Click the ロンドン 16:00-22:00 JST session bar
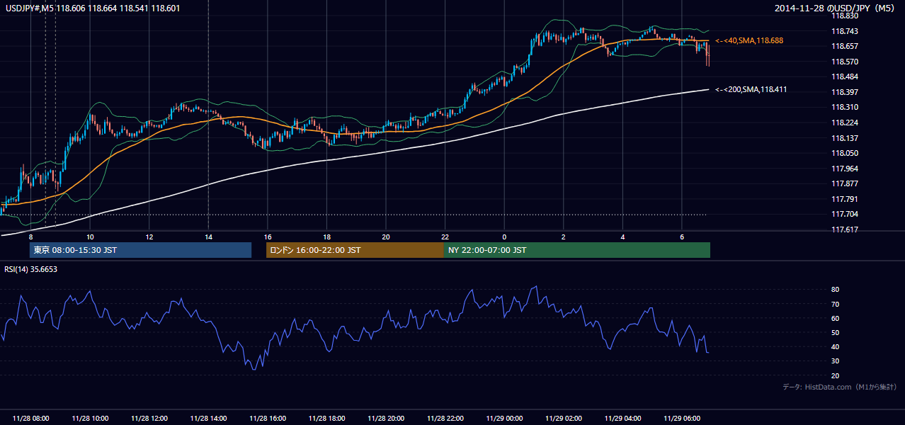 [355, 250]
